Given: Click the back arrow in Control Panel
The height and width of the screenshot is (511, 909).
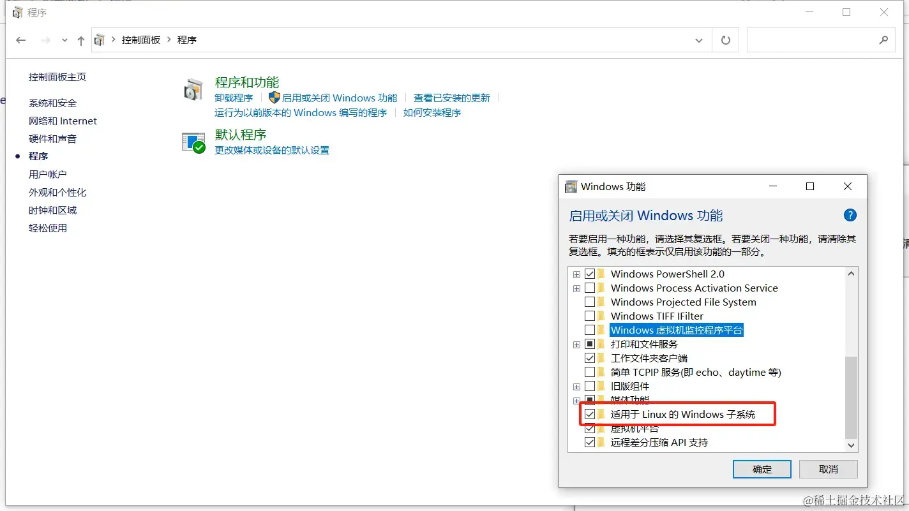Looking at the screenshot, I should coord(21,40).
